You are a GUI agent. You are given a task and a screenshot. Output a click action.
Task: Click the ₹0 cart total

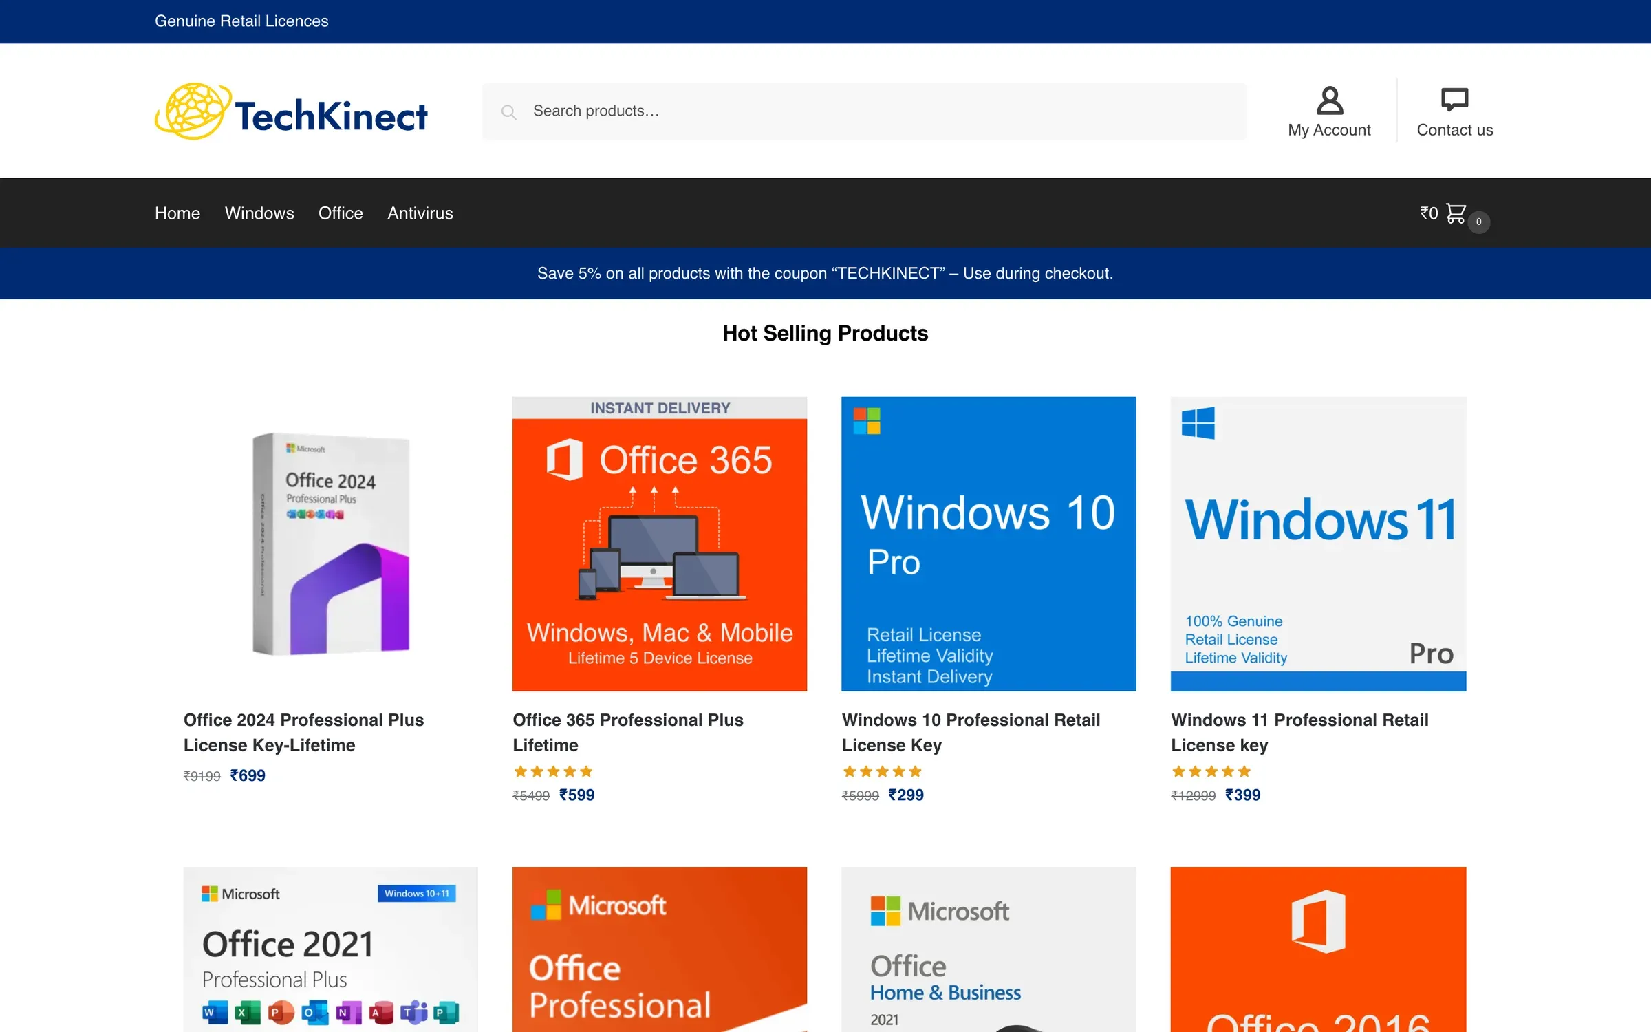[x=1429, y=213]
